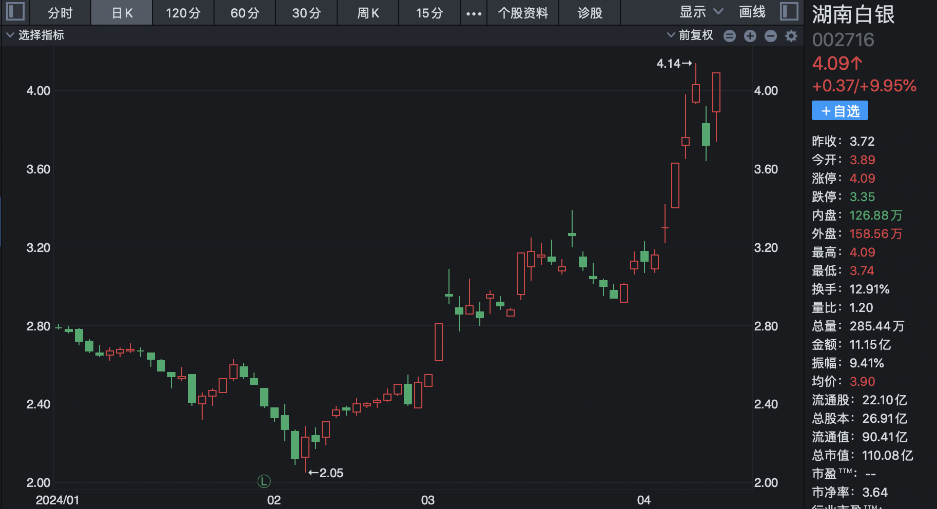Open the 诊股 stock diagnosis tab
The image size is (937, 509).
point(590,13)
